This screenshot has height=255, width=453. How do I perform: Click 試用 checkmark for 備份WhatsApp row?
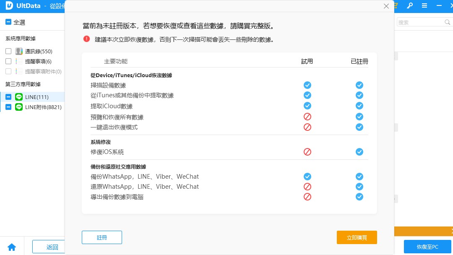pyautogui.click(x=307, y=177)
